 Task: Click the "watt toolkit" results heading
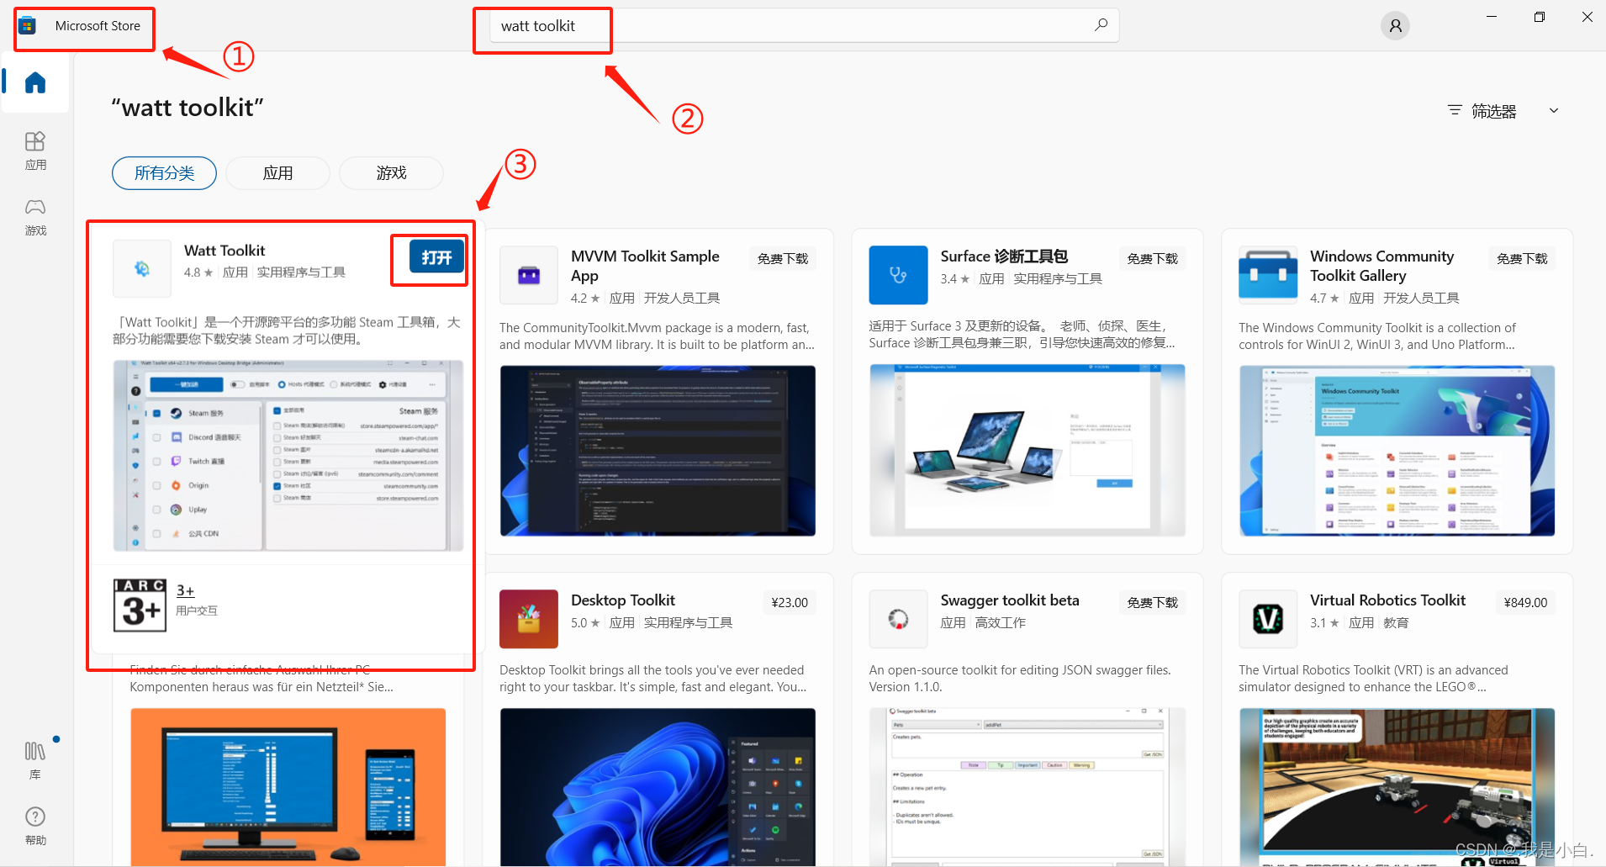188,108
